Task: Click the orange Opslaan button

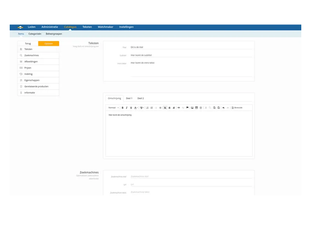Action: [49, 43]
